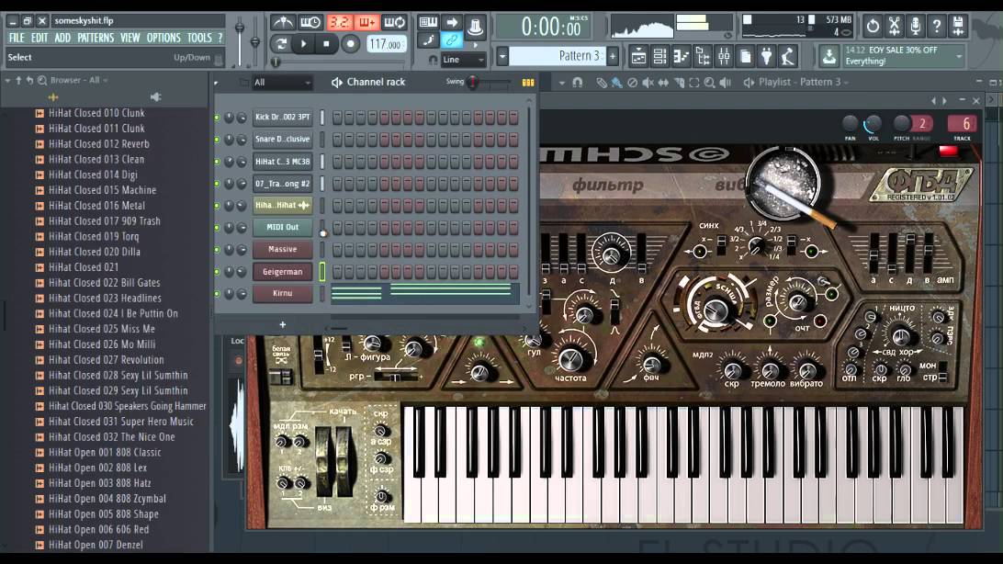Toggle loop recording button

point(395,23)
